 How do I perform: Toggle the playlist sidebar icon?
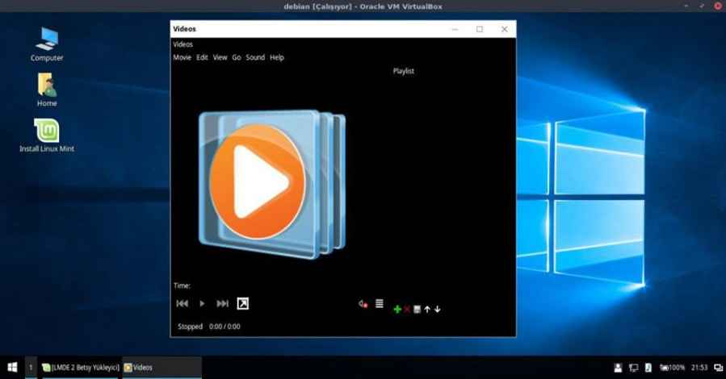click(x=380, y=303)
